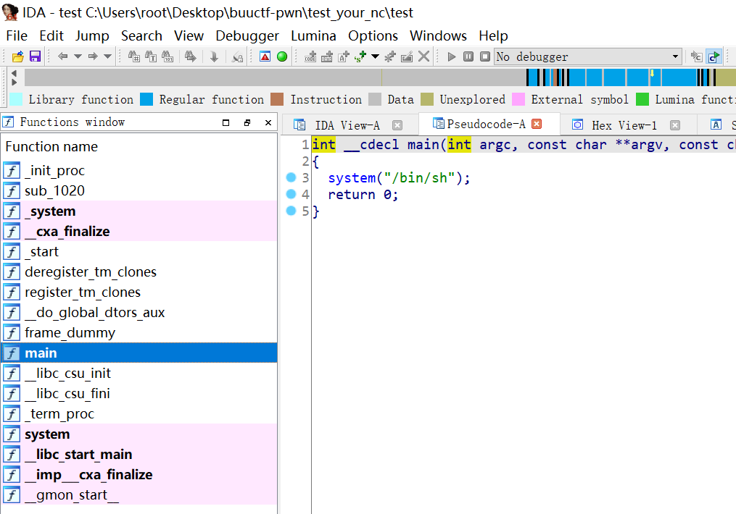This screenshot has height=514, width=736.
Task: Maximize the Functions window panel
Action: 226,123
